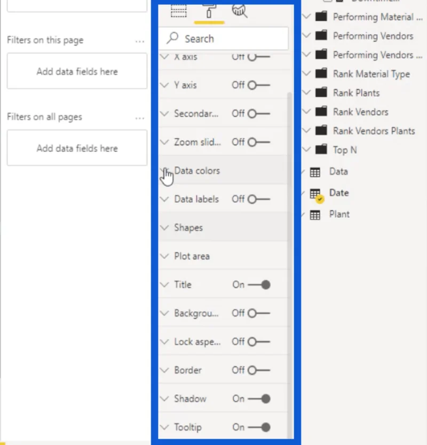Open the Fields pane icon tab

[x=179, y=11]
